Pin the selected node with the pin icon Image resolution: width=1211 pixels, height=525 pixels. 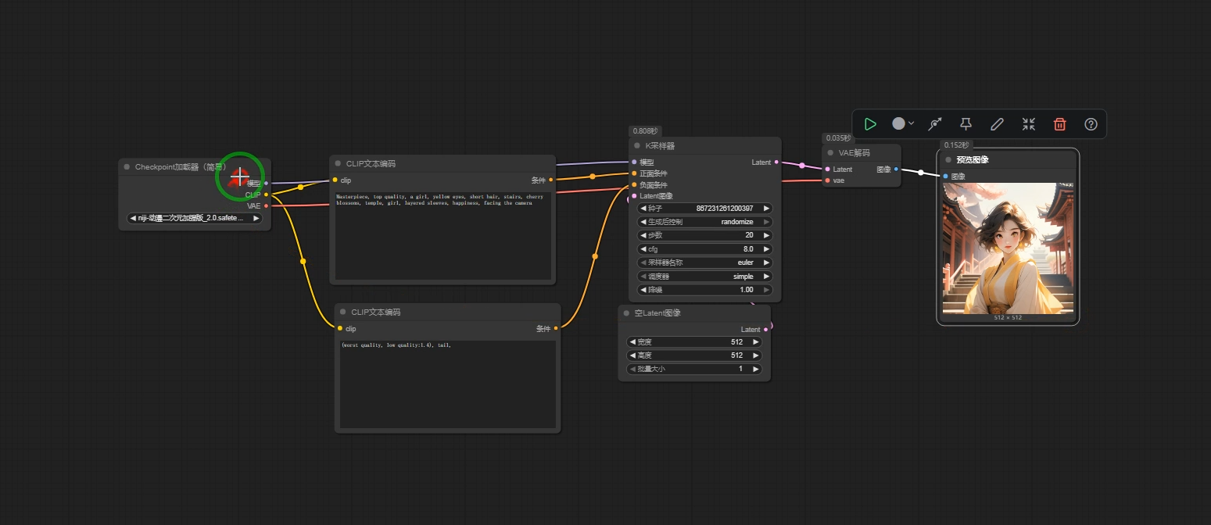(x=966, y=124)
